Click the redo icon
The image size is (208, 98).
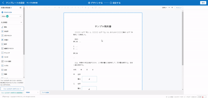(x=30, y=7)
